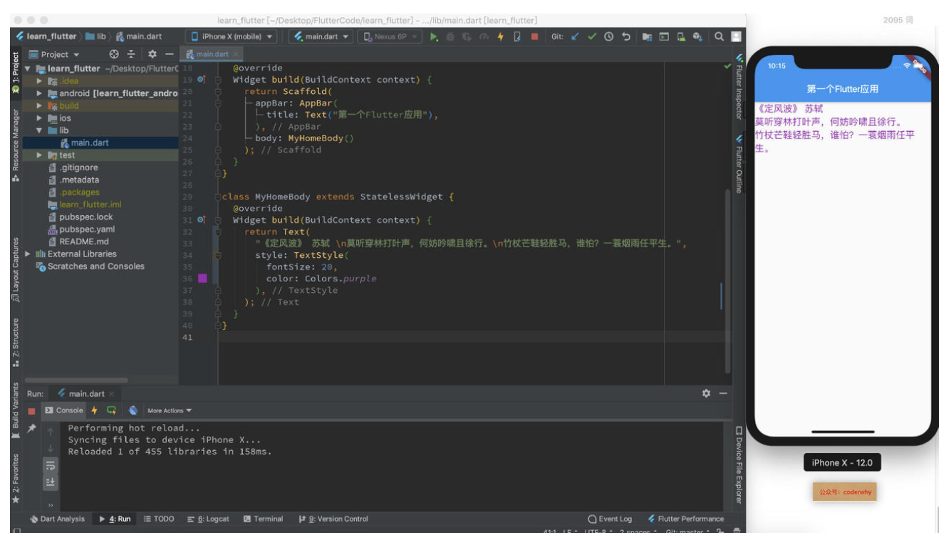
Task: Open the iPhone X (mobile) device dropdown
Action: pyautogui.click(x=232, y=36)
